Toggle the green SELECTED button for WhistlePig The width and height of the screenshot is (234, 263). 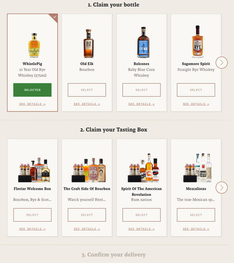click(33, 90)
